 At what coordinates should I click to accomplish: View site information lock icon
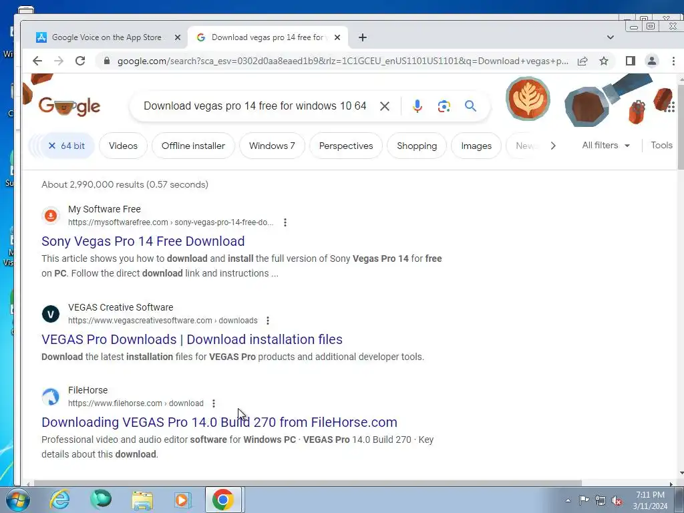pyautogui.click(x=107, y=61)
